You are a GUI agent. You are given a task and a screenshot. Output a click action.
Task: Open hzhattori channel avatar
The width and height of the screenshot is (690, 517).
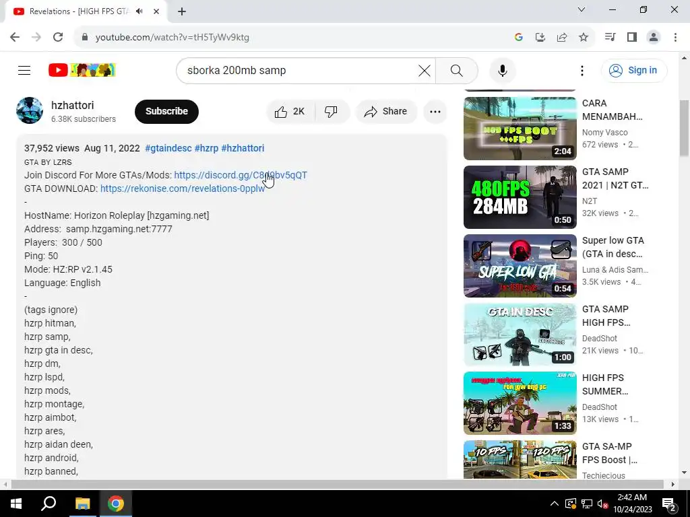tap(30, 111)
